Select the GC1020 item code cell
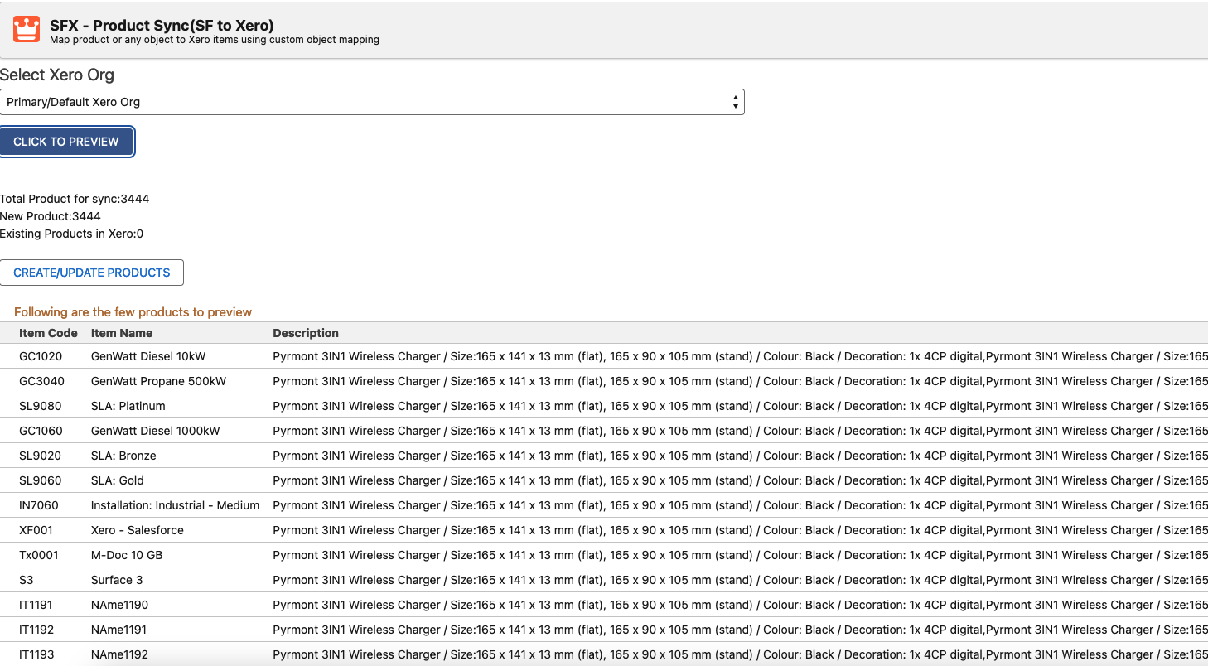This screenshot has height=666, width=1208. click(41, 356)
